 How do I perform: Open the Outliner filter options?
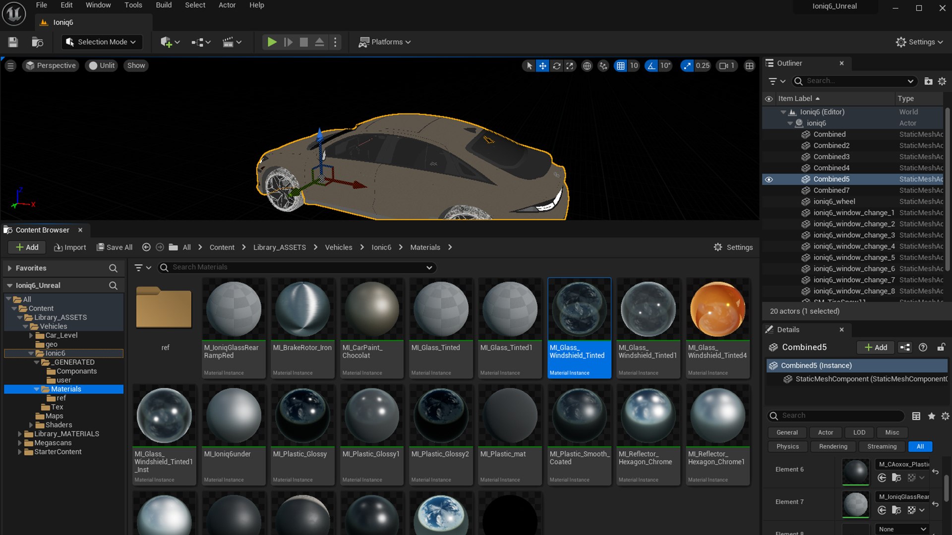(x=776, y=81)
